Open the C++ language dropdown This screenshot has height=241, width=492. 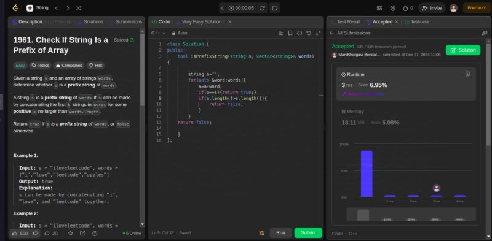[x=159, y=33]
